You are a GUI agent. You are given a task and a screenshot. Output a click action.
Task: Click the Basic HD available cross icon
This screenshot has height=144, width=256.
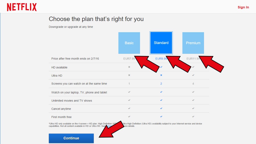coord(129,67)
